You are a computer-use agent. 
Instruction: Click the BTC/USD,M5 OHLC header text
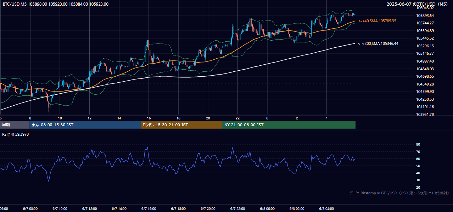coord(56,4)
